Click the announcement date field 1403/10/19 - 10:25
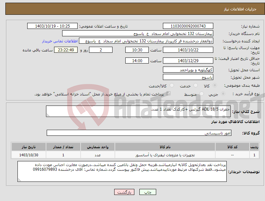 click(x=52, y=26)
